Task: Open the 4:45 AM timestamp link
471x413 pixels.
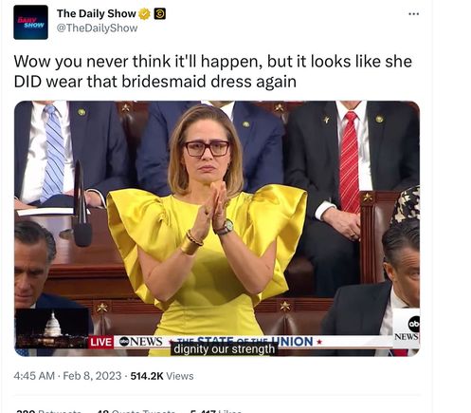Action: [34, 376]
